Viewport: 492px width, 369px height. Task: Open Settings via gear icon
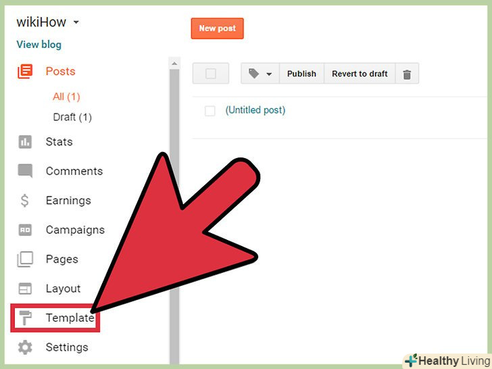(25, 347)
